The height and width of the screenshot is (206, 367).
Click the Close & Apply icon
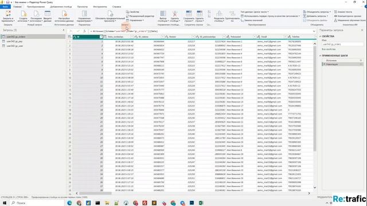[x=8, y=14]
